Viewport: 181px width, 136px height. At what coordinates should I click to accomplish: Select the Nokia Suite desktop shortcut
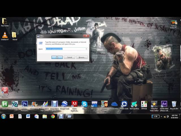(x=124, y=105)
